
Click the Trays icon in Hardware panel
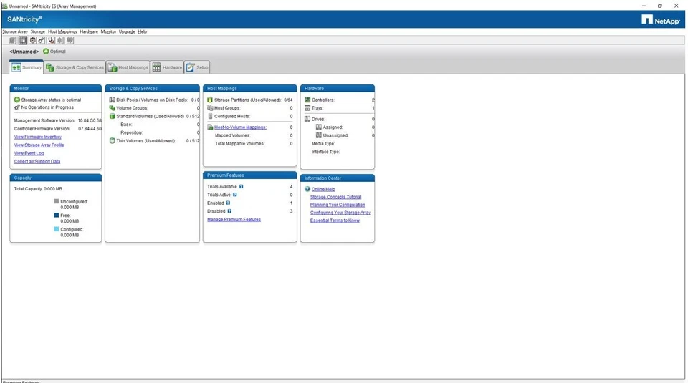(x=307, y=108)
